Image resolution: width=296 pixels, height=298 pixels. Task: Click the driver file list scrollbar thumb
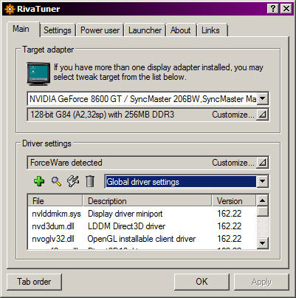point(262,211)
